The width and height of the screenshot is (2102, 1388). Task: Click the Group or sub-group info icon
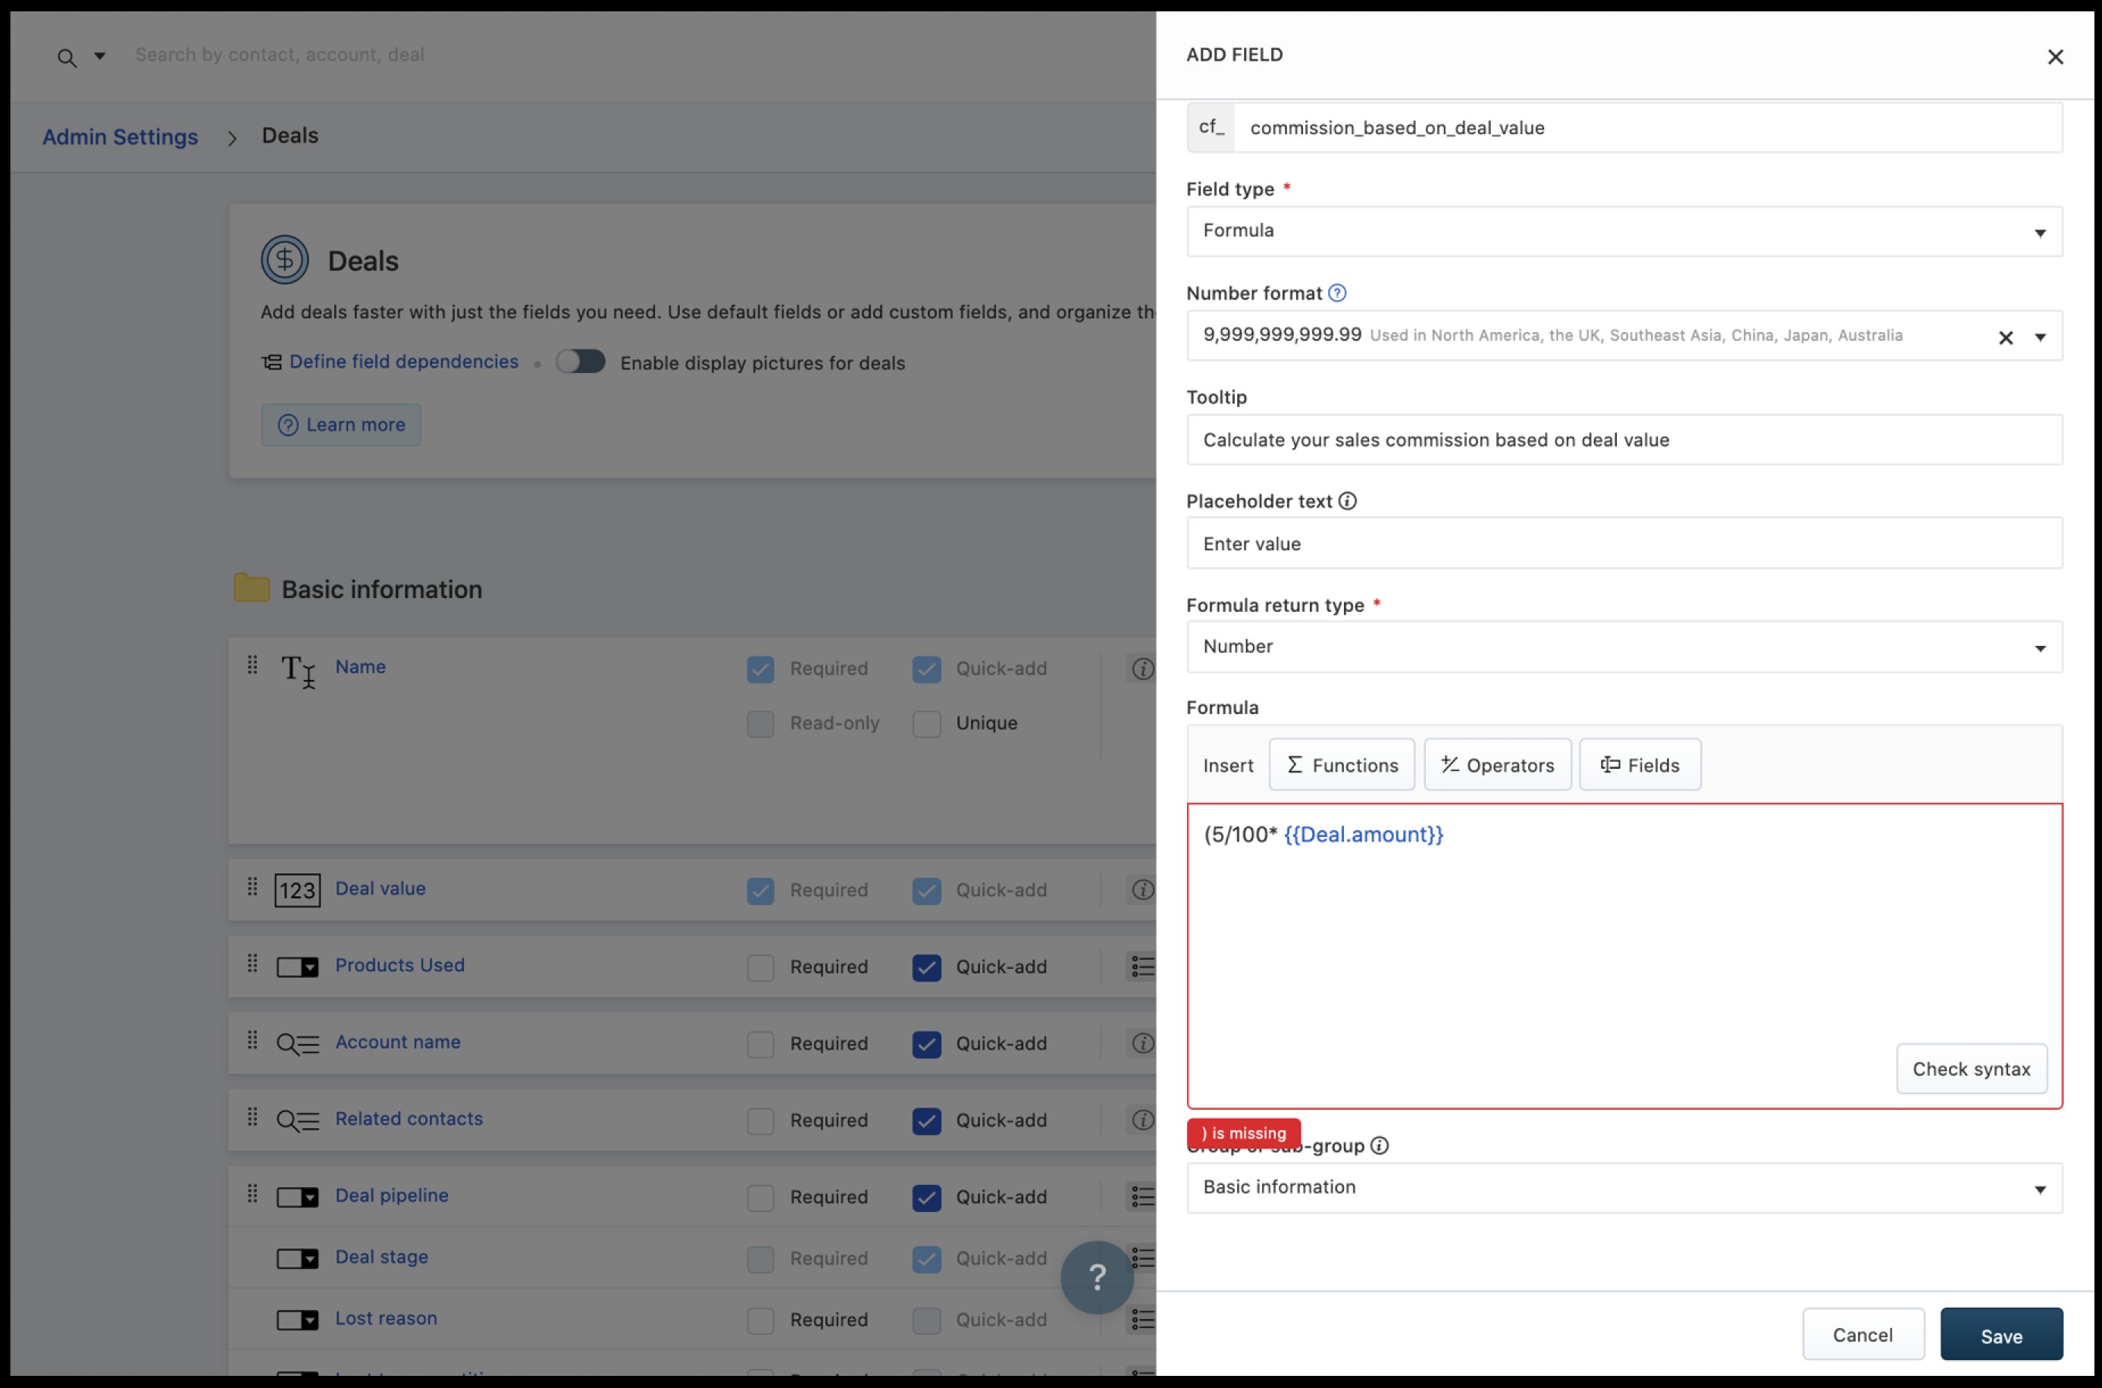tap(1379, 1145)
